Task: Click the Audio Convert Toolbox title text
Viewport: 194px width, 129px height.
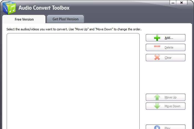Action: click(x=44, y=8)
